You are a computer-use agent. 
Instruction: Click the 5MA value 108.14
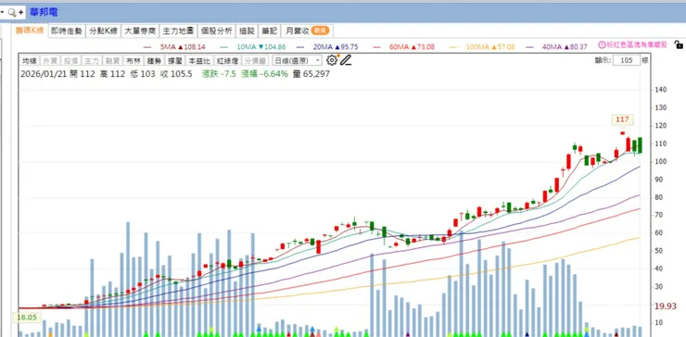tap(195, 47)
